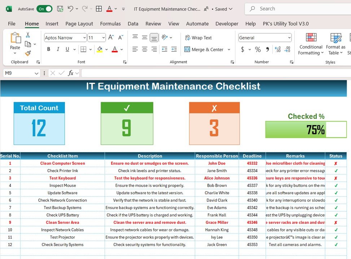Open the font size dropdown showing 11
This screenshot has height=259, width=351.
(104, 38)
